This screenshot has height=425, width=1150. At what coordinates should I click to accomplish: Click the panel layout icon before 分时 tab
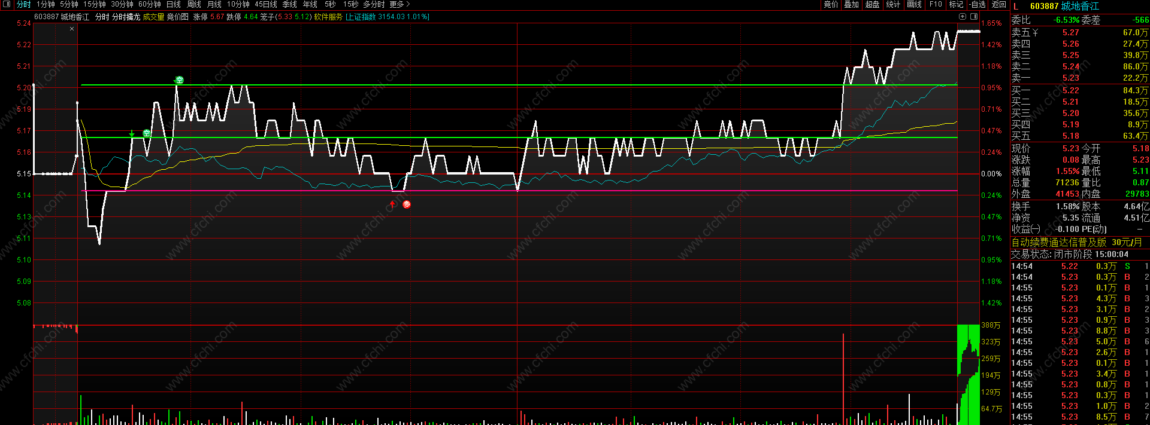(x=7, y=4)
